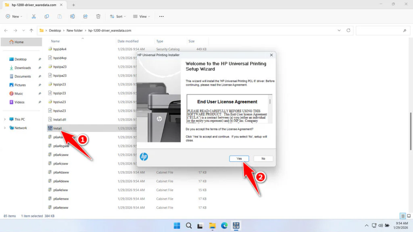Switch to details view in the status bar

click(x=402, y=215)
